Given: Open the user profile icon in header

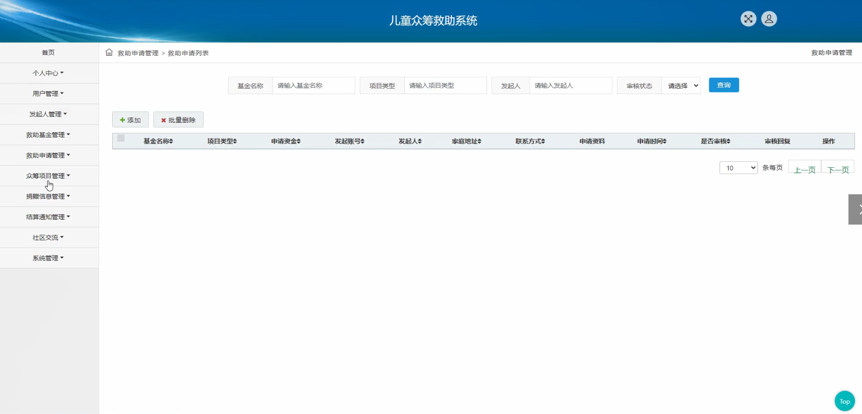Looking at the screenshot, I should coord(769,19).
